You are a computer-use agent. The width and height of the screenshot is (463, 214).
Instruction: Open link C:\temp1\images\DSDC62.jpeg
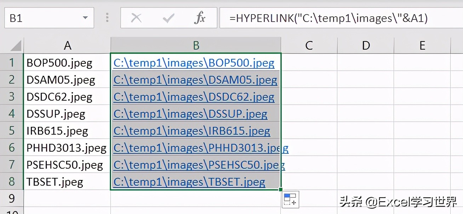pos(194,97)
